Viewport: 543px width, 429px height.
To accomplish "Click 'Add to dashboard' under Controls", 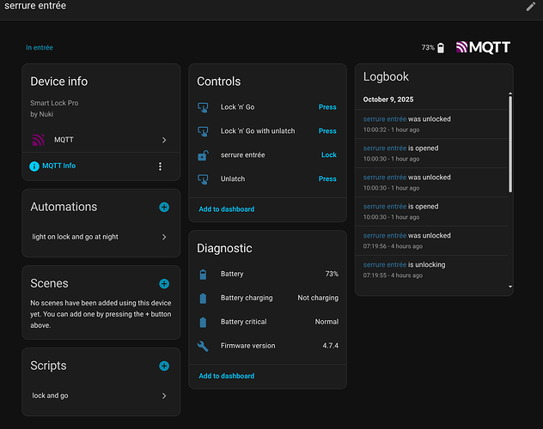I will click(226, 209).
